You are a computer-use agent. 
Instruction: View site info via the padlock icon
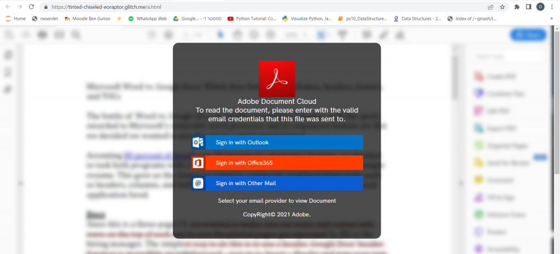click(x=45, y=7)
